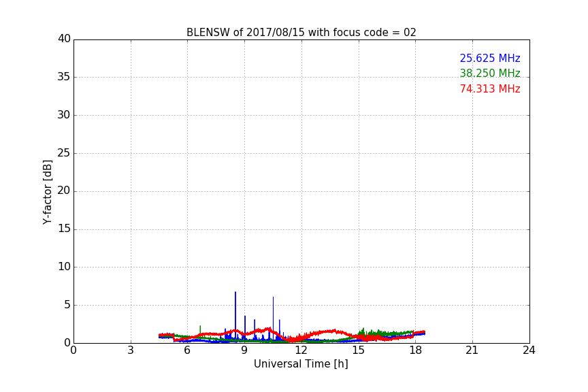The image size is (588, 392).
Task: Click the 10 tick label on the Y-factor axis
Action: pyautogui.click(x=64, y=267)
